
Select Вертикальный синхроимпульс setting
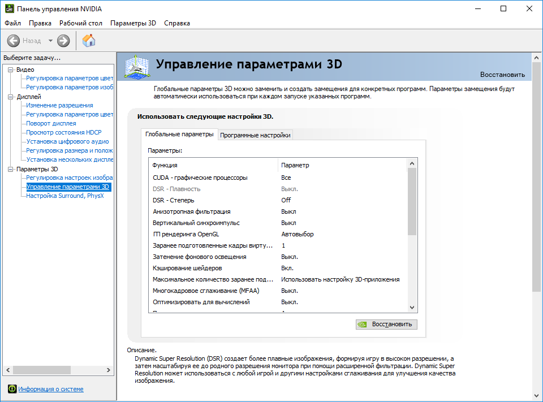pos(278,223)
